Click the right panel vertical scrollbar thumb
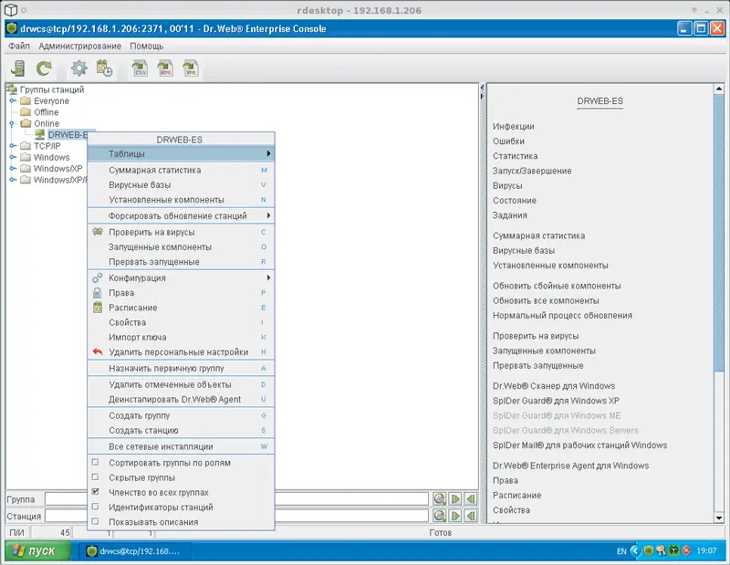730x565 pixels. pos(719,233)
